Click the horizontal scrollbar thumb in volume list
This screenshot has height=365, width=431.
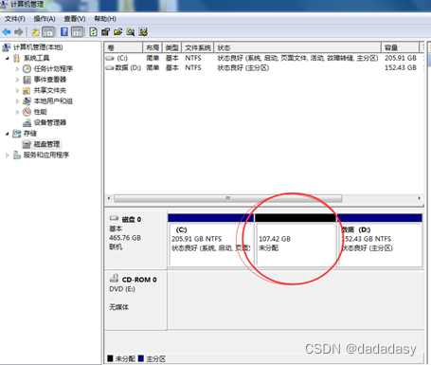click(228, 198)
